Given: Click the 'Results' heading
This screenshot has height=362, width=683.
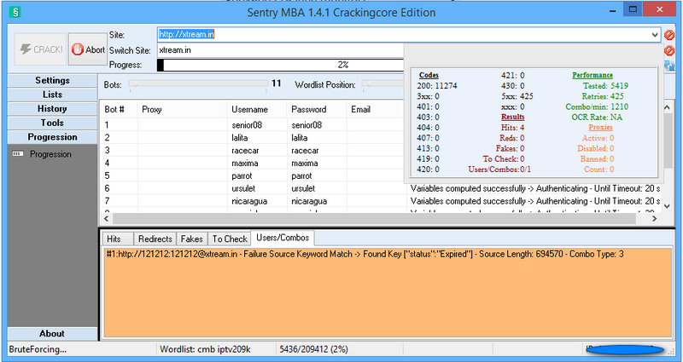Looking at the screenshot, I should tap(513, 117).
